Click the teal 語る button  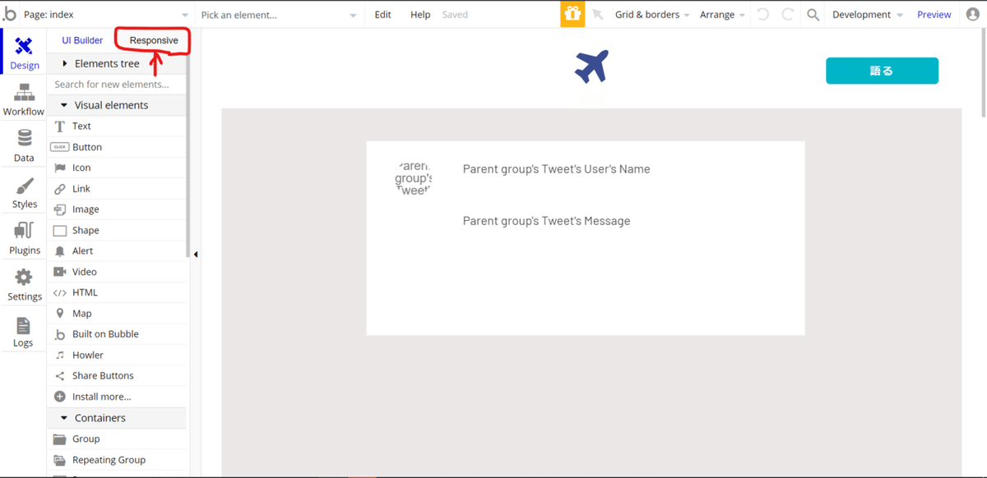(x=882, y=71)
